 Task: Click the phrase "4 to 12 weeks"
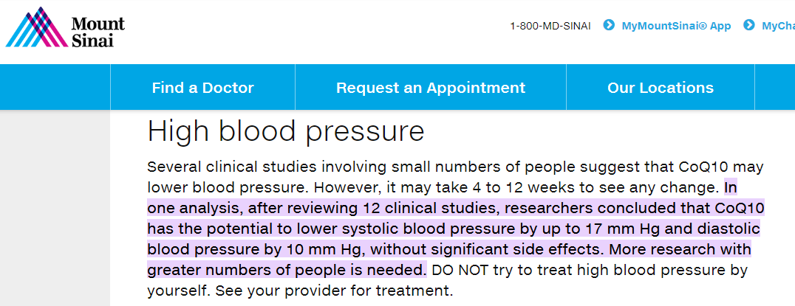click(521, 186)
